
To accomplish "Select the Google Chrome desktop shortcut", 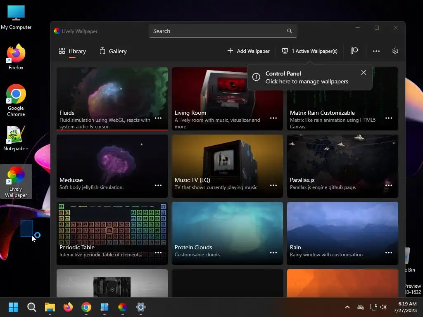I will [x=16, y=100].
